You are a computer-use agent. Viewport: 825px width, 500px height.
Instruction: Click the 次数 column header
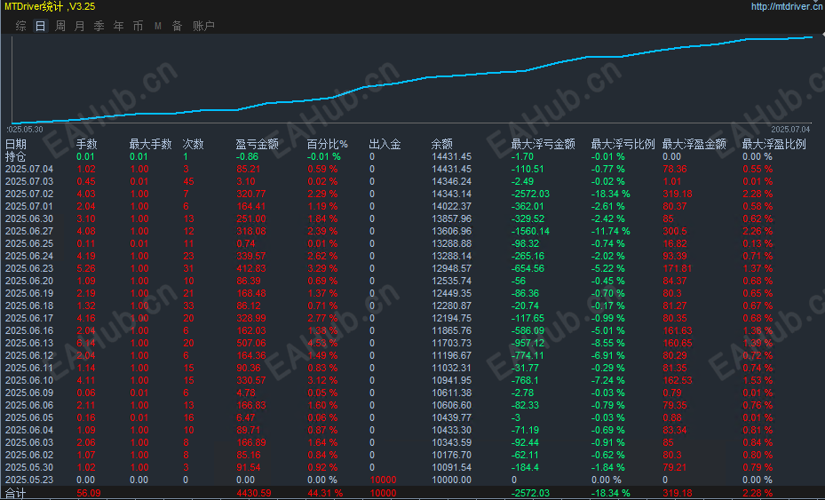click(193, 144)
